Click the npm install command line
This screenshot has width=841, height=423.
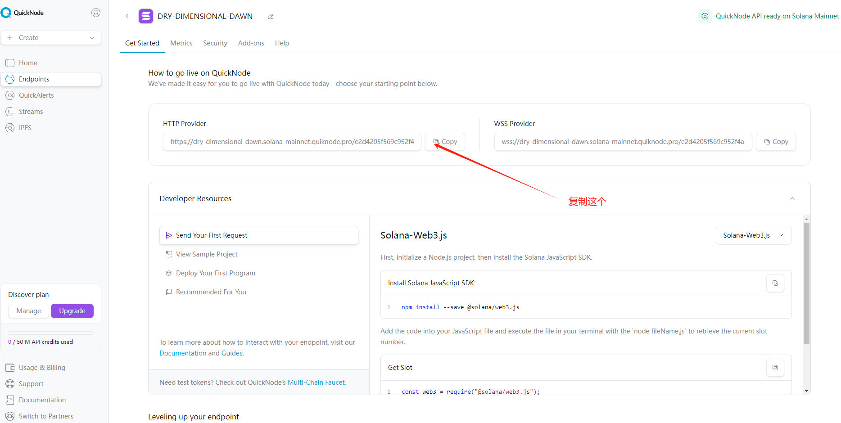(x=460, y=307)
